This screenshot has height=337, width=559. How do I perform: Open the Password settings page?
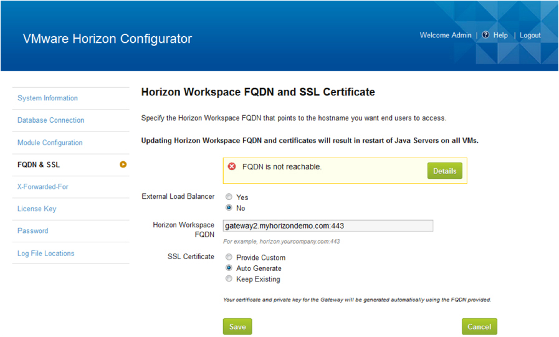[33, 231]
